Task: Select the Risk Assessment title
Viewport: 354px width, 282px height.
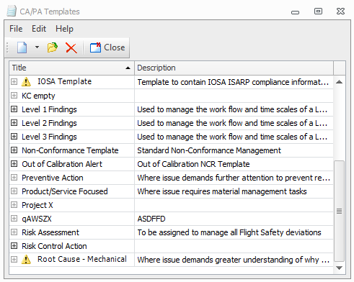Action: click(x=50, y=232)
